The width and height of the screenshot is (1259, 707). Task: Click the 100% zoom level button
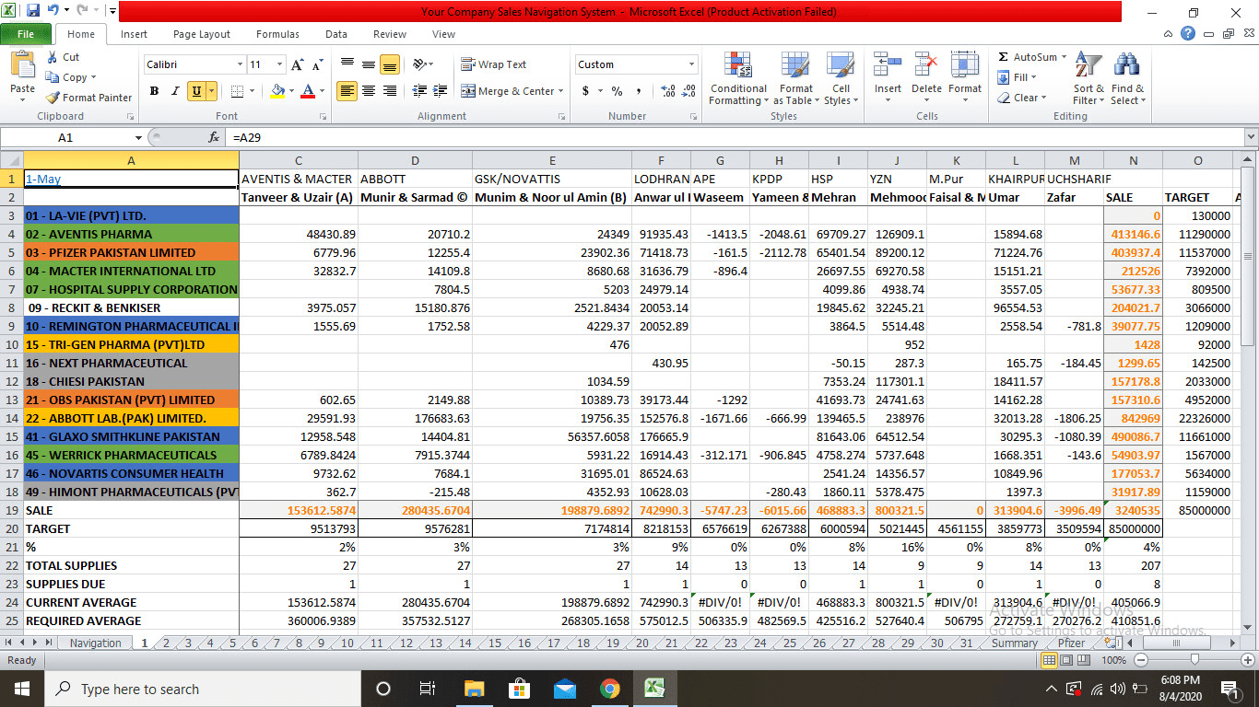1113,660
